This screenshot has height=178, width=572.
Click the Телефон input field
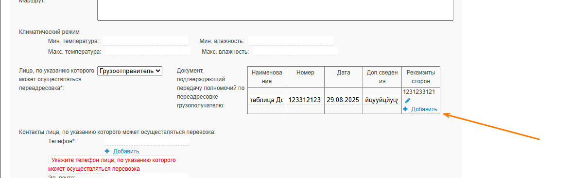click(147, 141)
